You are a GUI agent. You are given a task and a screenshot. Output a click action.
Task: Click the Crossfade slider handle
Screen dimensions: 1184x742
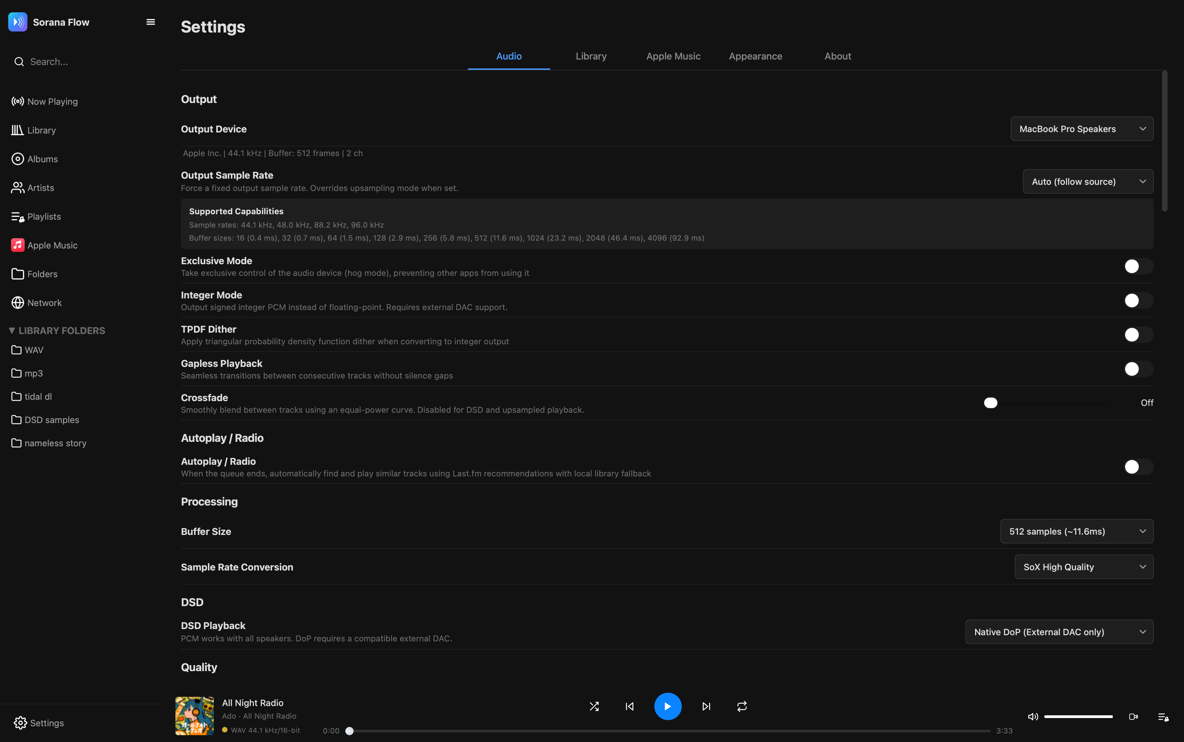(x=990, y=403)
